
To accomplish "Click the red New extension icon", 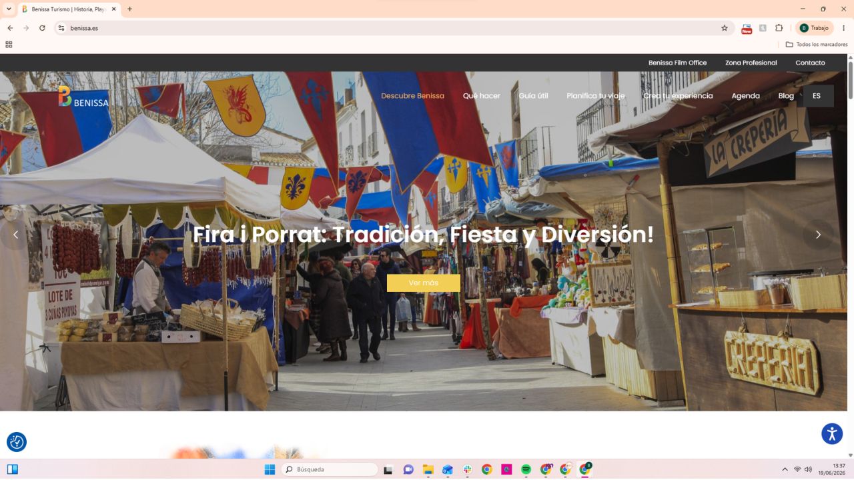I will pos(747,29).
